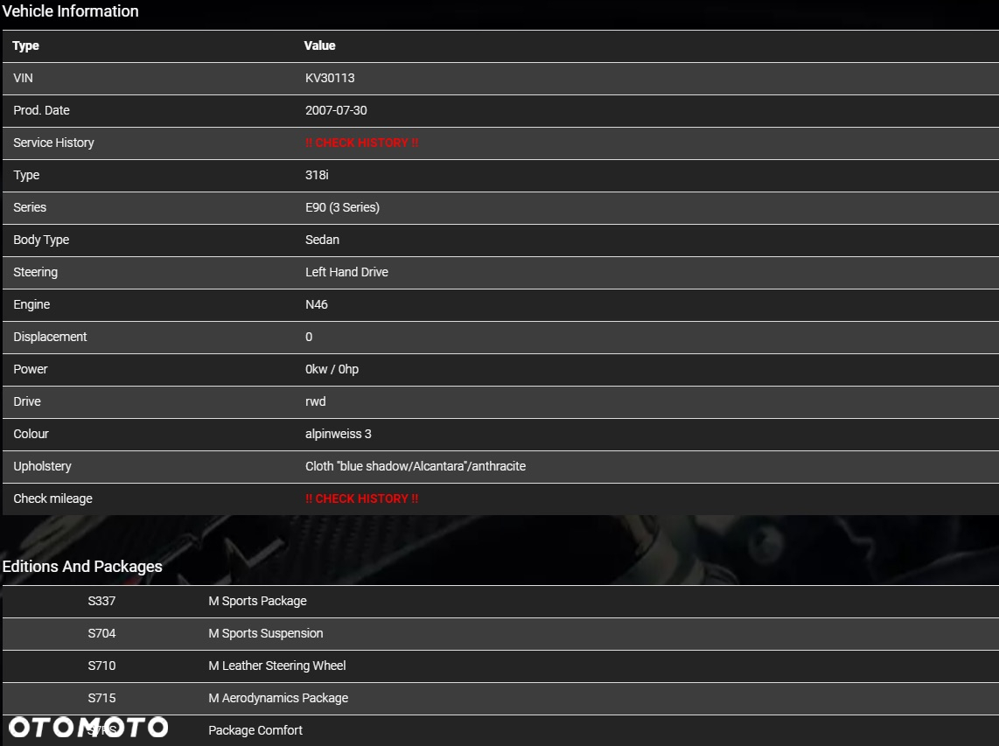This screenshot has width=999, height=746.
Task: Click the 'Steering' row label
Action: [36, 273]
